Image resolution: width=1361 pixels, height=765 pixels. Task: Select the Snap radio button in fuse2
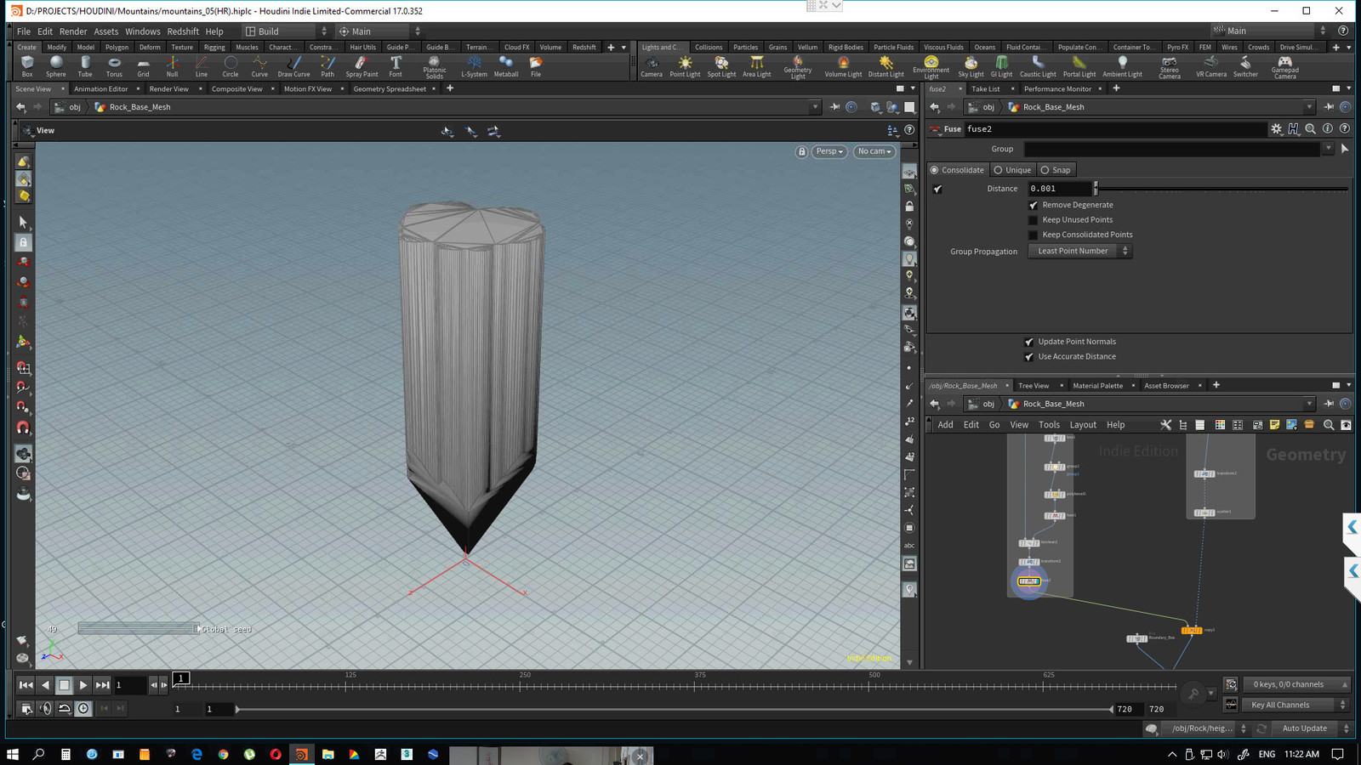pyautogui.click(x=1045, y=169)
